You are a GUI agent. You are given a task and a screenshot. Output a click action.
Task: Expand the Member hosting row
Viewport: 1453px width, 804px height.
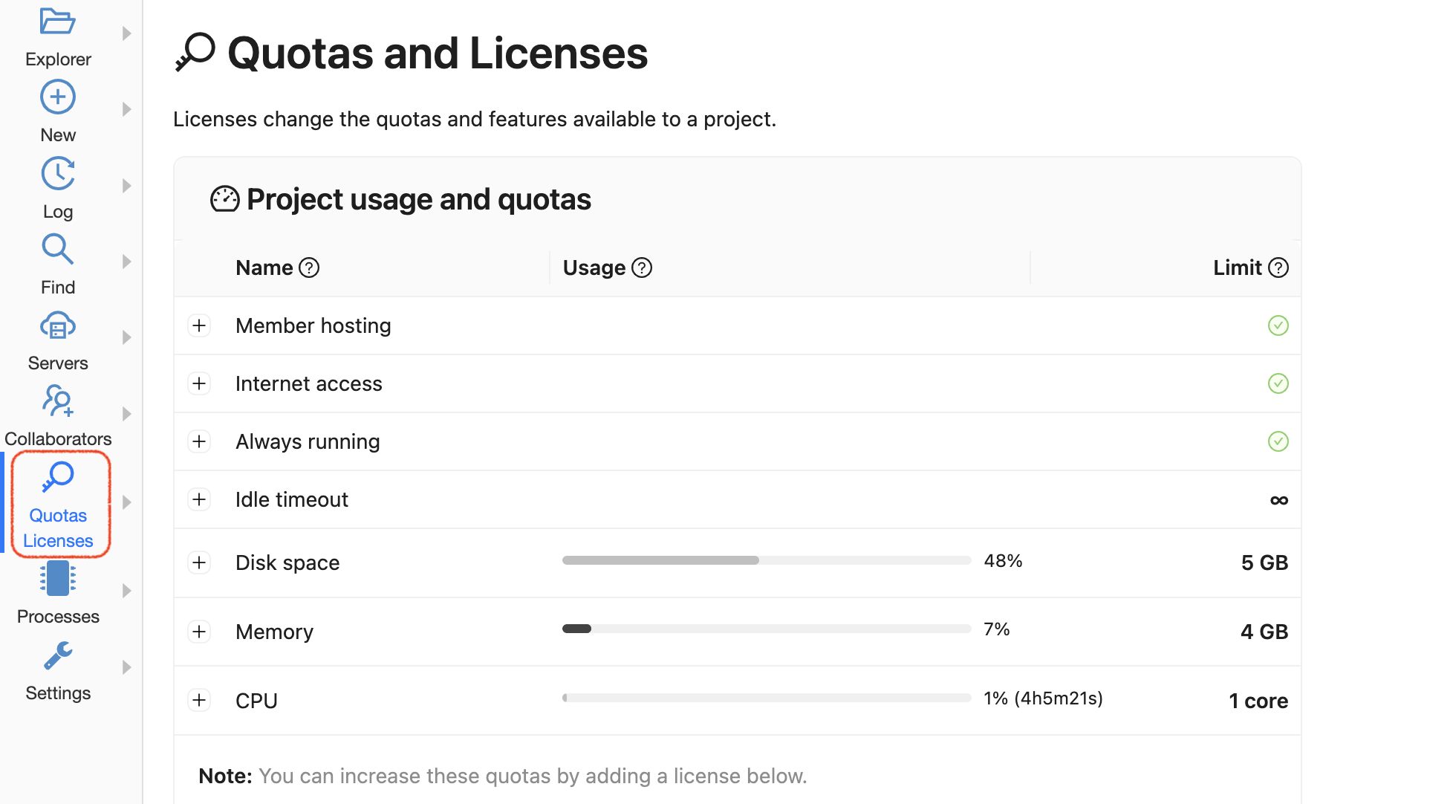pyautogui.click(x=199, y=325)
